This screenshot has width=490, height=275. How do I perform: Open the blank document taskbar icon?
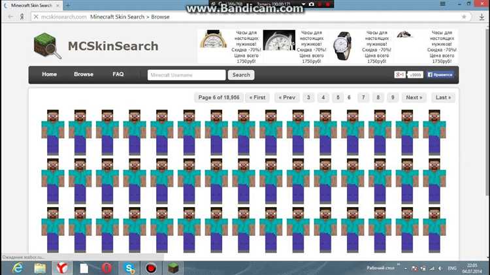(84, 268)
